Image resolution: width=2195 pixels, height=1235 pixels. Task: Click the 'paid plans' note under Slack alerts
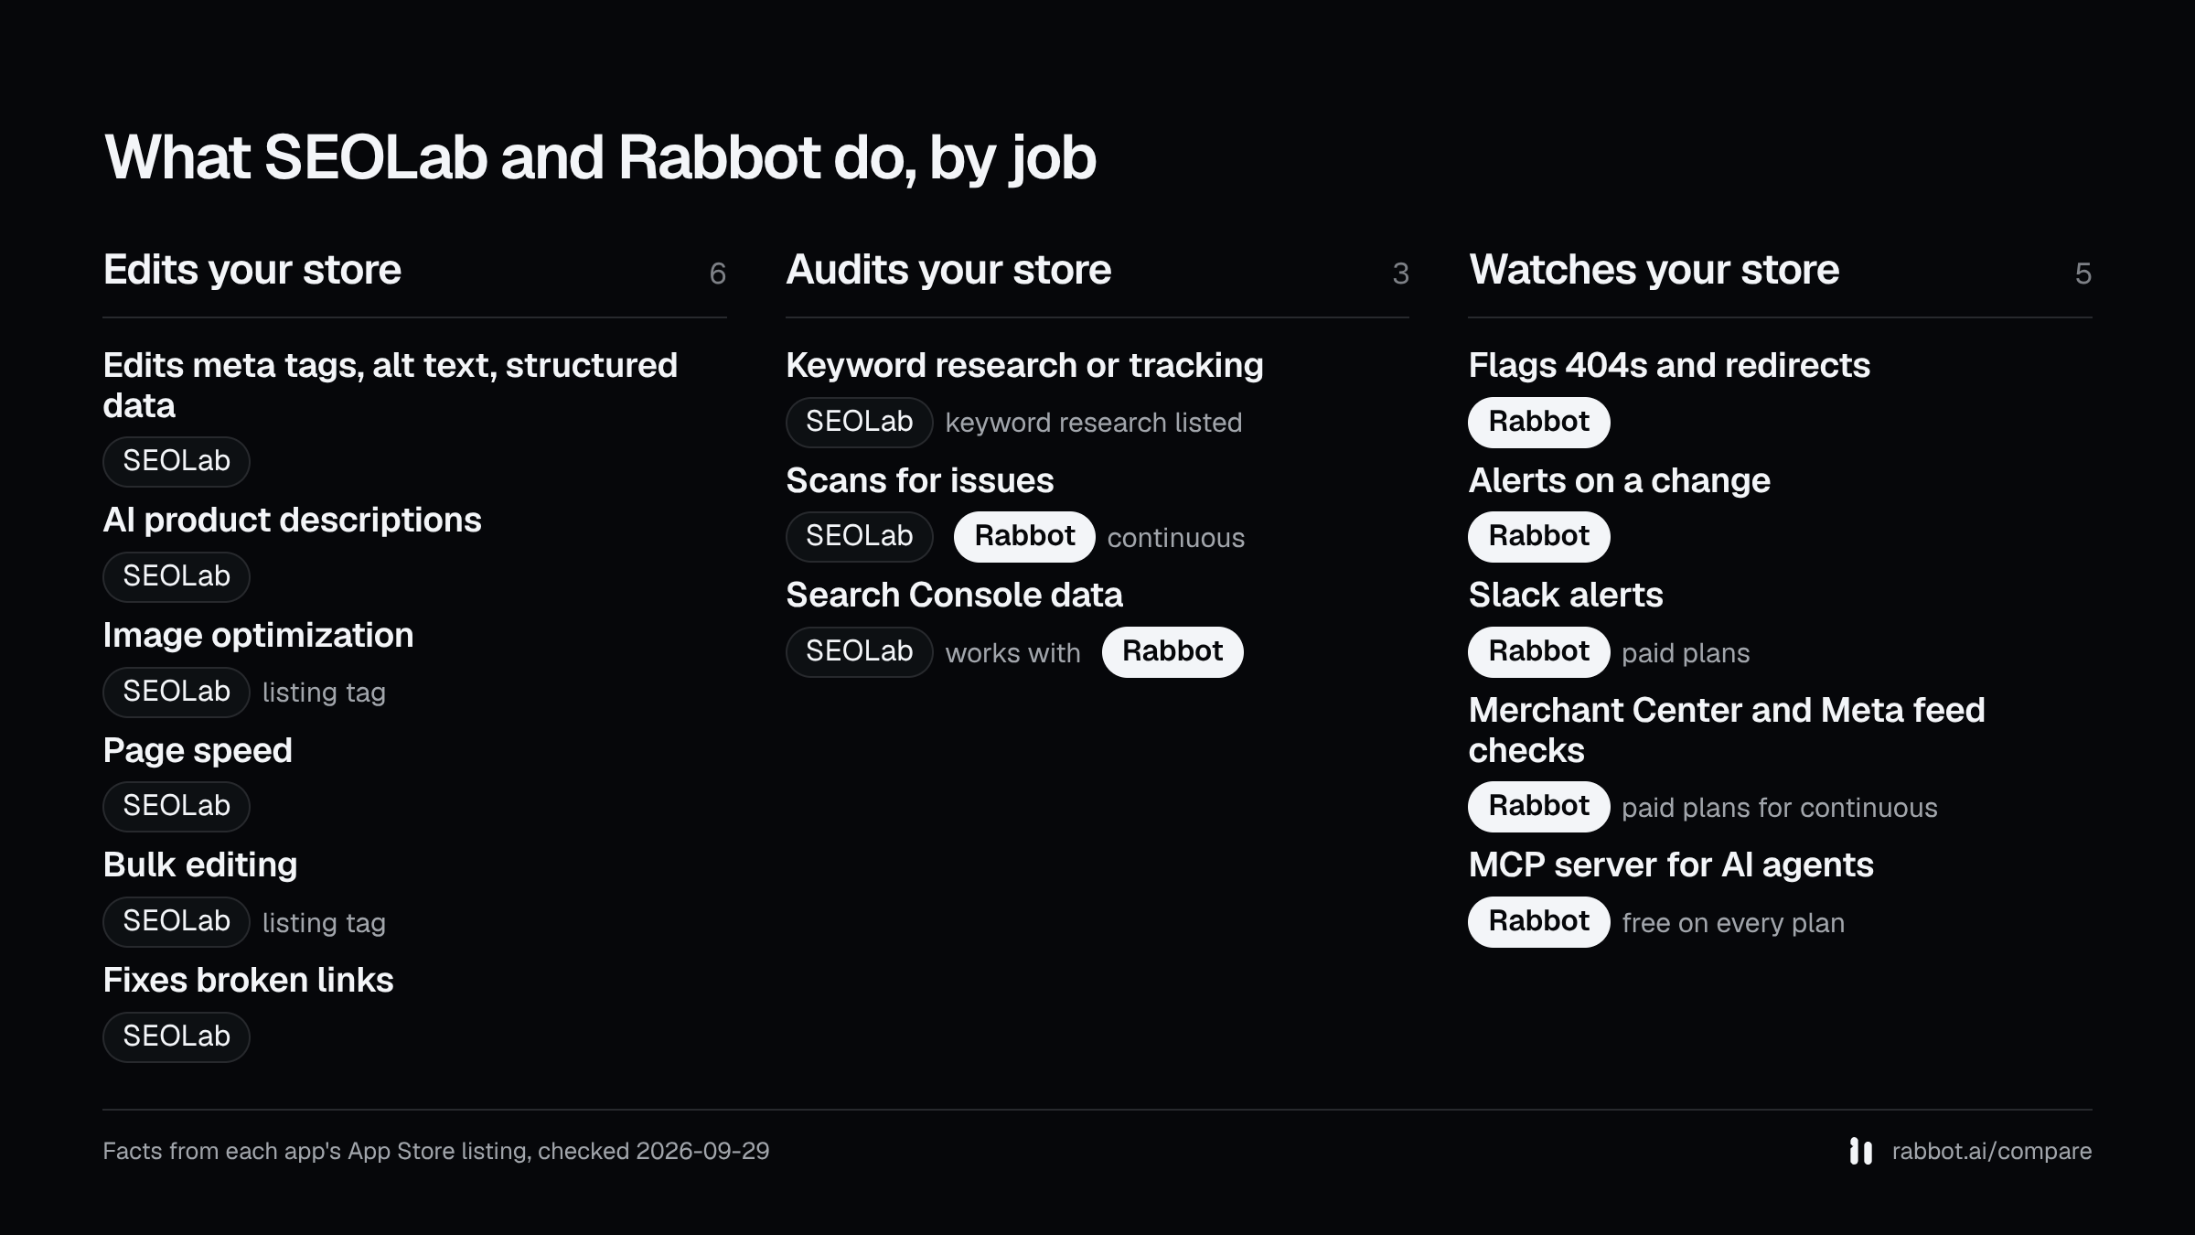(x=1686, y=653)
